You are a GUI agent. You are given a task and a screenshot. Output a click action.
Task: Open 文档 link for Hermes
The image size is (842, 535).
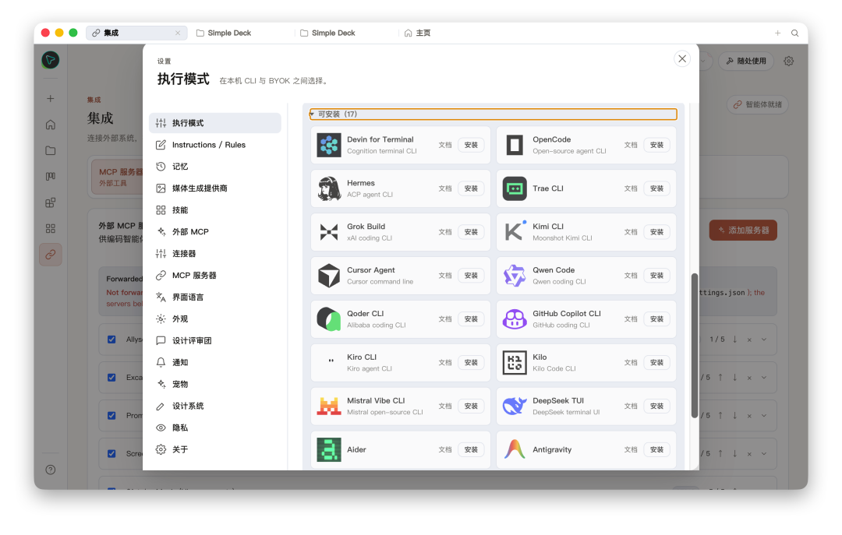(445, 188)
